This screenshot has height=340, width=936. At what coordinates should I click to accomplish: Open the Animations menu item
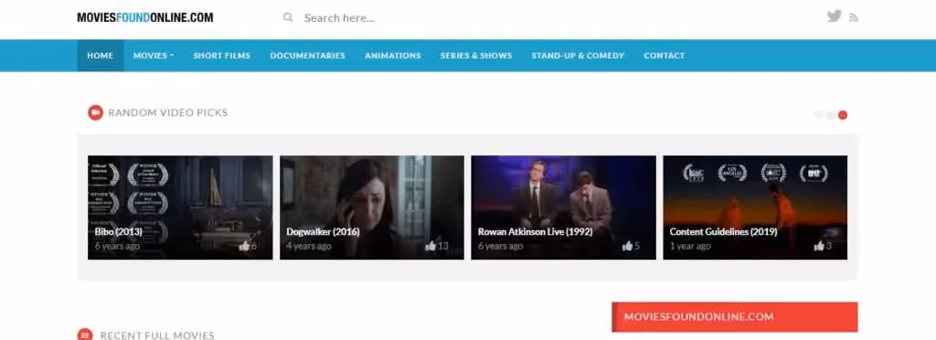coord(393,56)
